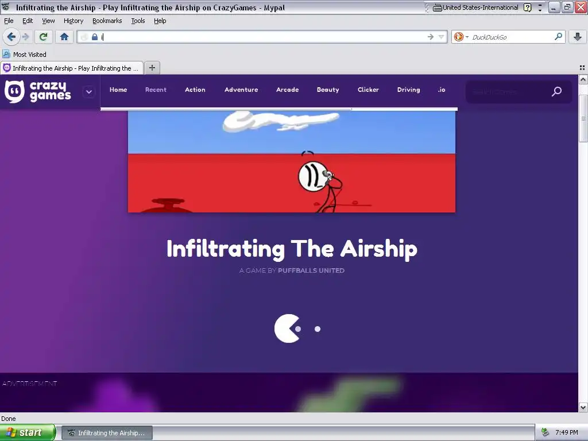Open the language bar options arrow
588x441 pixels.
pyautogui.click(x=540, y=7)
